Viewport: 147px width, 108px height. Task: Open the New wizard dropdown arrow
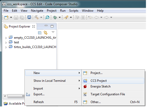click(x=11, y=17)
